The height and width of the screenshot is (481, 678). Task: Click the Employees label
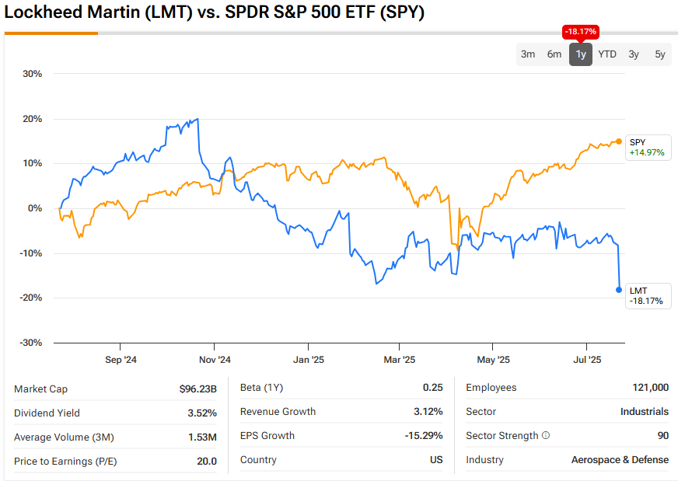491,388
